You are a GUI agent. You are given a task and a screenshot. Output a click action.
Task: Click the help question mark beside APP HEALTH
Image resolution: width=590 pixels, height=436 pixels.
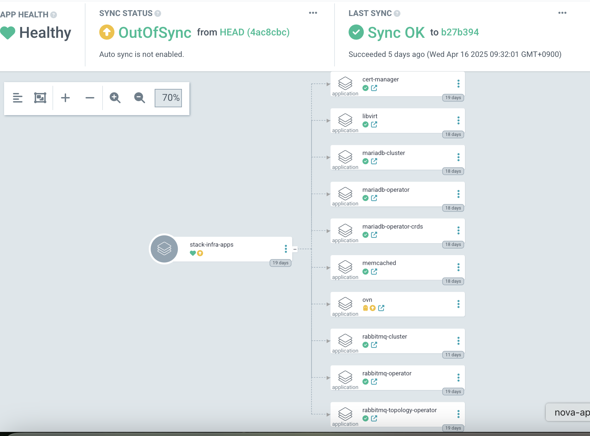53,15
